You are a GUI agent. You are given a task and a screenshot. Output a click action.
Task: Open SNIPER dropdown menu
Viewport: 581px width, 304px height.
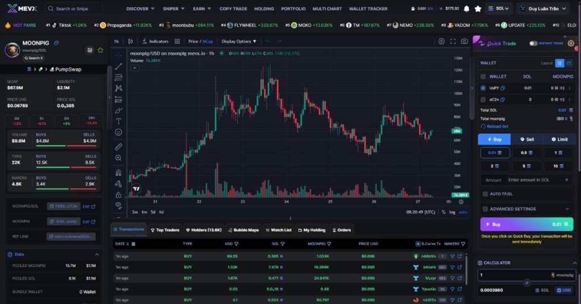[174, 9]
